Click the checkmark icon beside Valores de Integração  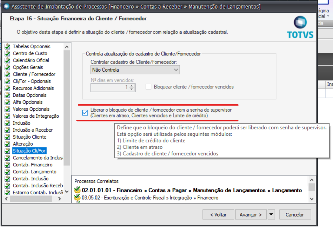(8, 116)
